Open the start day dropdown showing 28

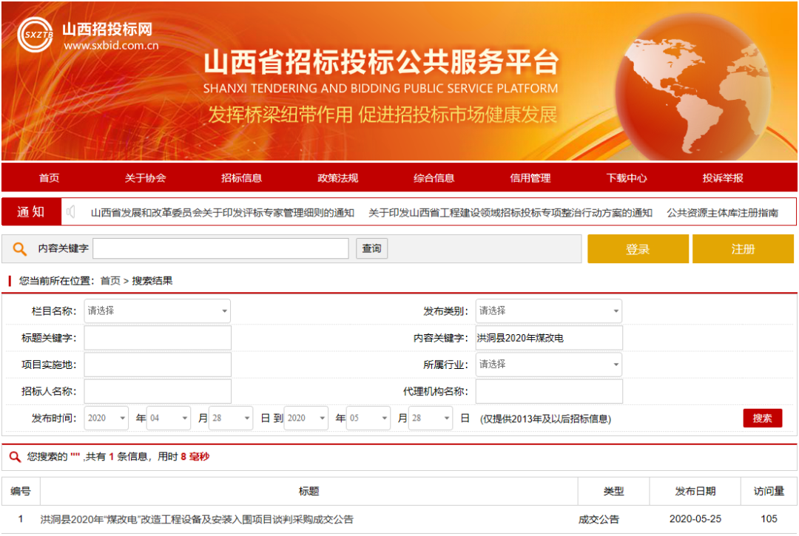[231, 418]
